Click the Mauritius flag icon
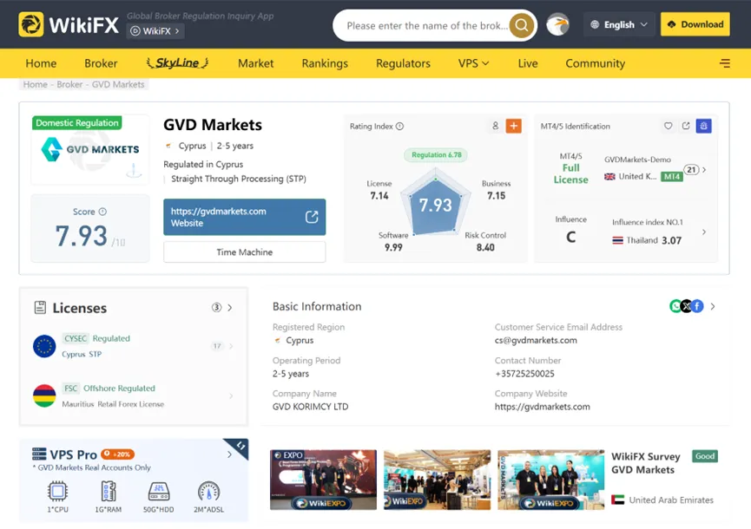The image size is (751, 529). (44, 396)
